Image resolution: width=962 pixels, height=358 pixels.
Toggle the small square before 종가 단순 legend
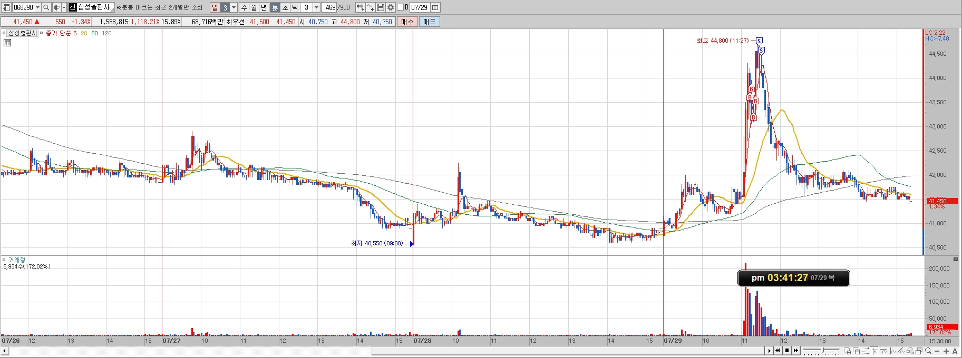coord(42,33)
